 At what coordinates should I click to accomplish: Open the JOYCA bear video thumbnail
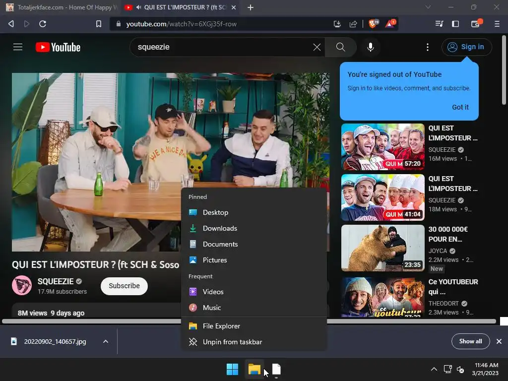[382, 248]
